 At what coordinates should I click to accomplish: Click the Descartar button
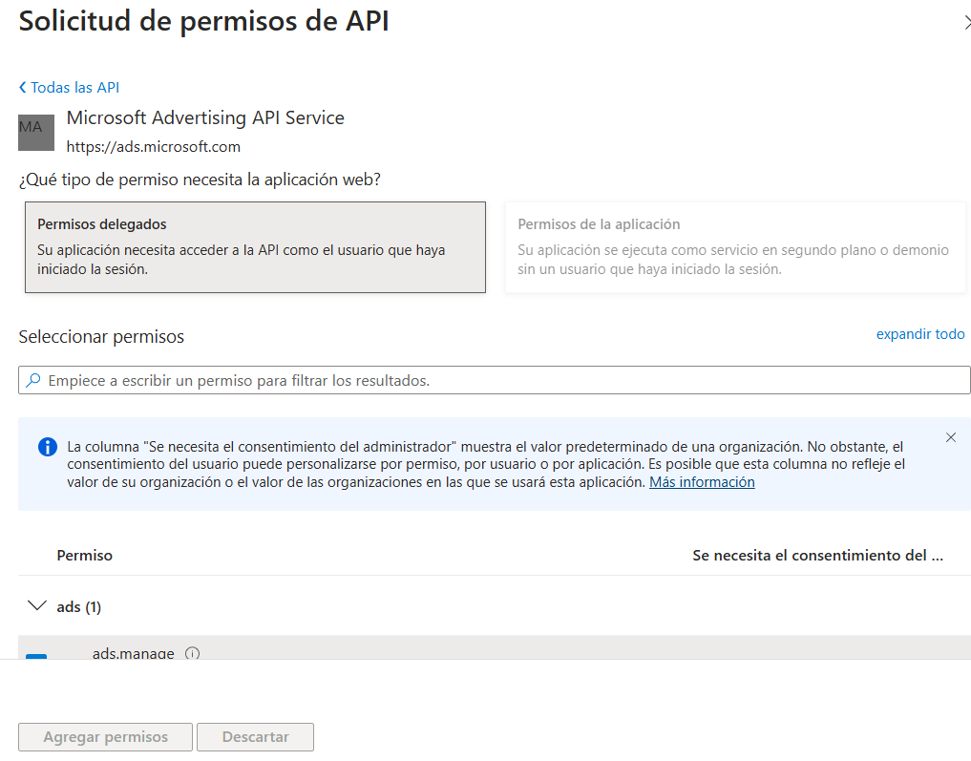[x=255, y=737]
